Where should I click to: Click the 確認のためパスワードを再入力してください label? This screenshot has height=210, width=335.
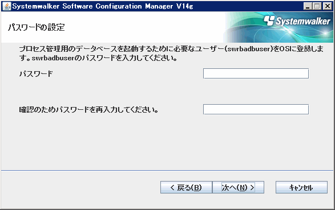88,110
